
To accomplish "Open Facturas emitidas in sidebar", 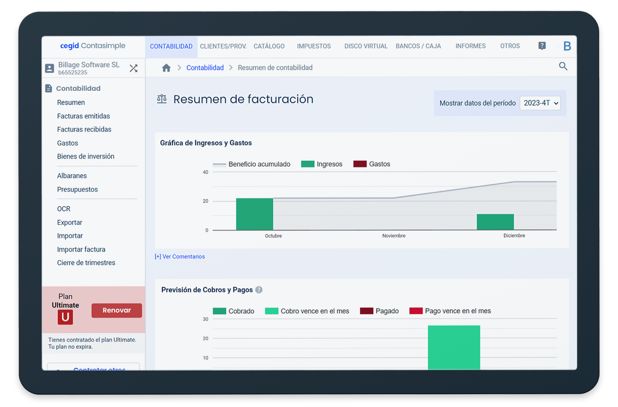I will (x=83, y=116).
